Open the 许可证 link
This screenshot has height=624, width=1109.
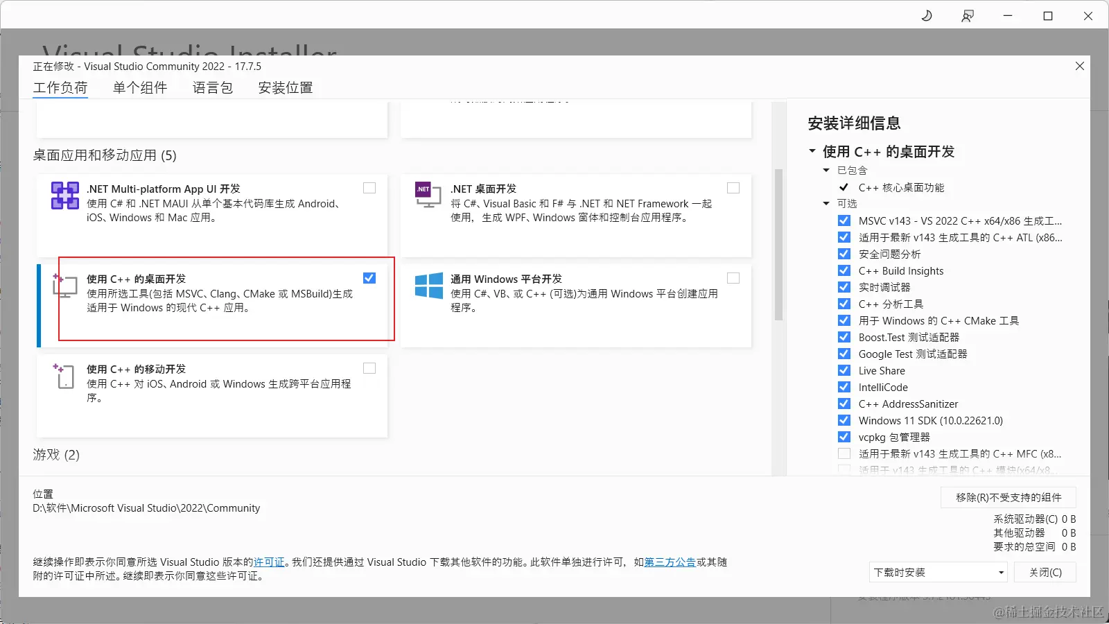(269, 562)
